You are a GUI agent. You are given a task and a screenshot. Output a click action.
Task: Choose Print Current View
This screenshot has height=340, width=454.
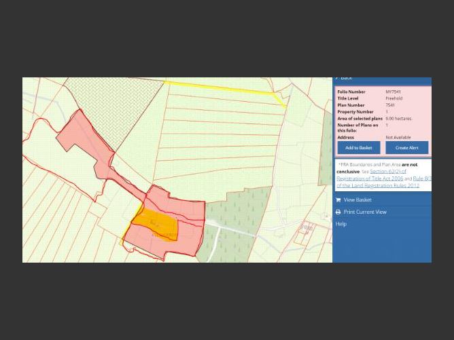tap(365, 212)
